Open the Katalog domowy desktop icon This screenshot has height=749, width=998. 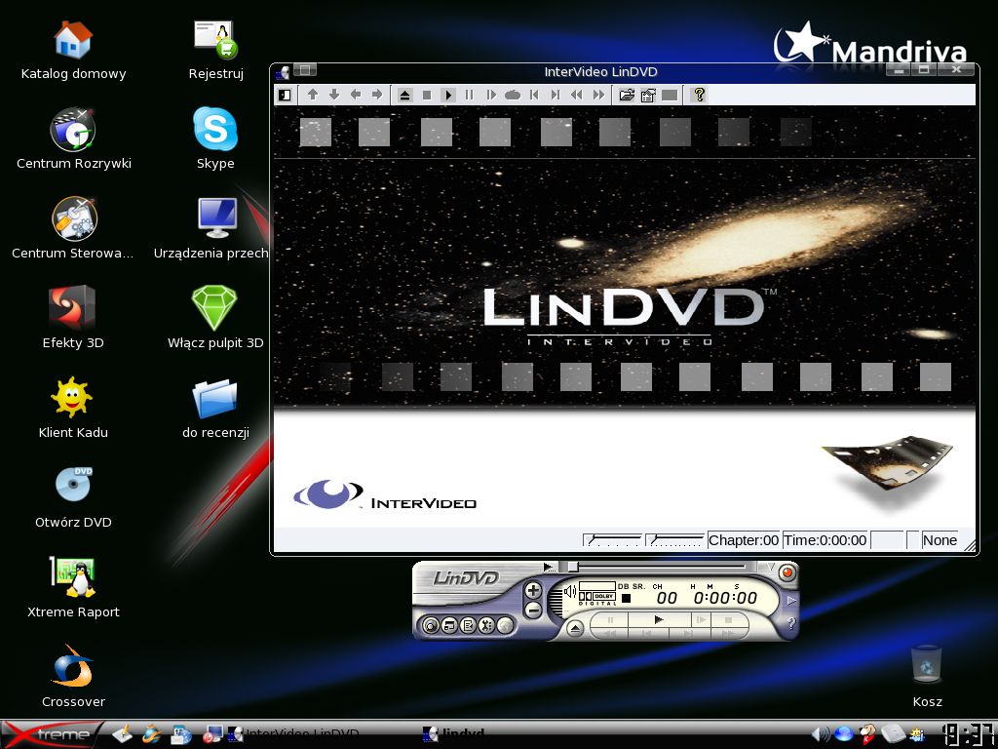(x=73, y=50)
